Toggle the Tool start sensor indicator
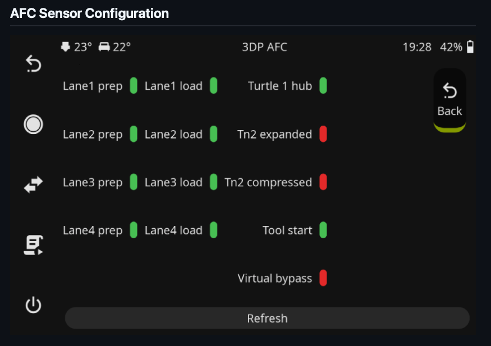The image size is (491, 346). (323, 230)
